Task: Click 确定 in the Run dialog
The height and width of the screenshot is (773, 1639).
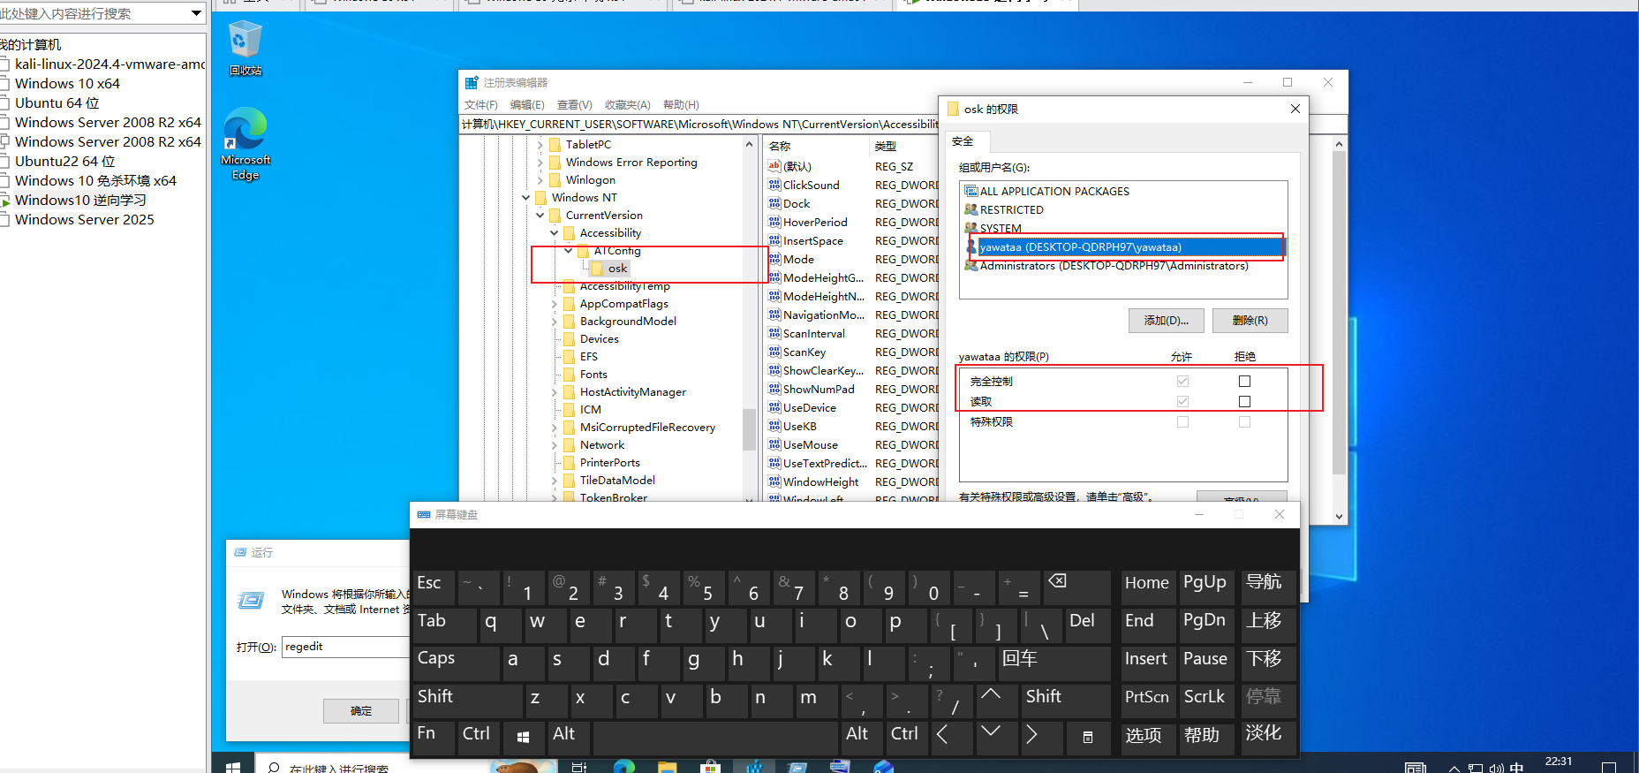Action: click(361, 711)
